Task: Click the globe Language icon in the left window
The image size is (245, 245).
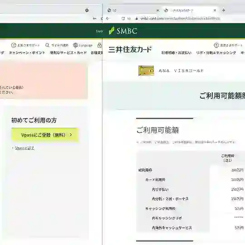Action: coord(75,45)
